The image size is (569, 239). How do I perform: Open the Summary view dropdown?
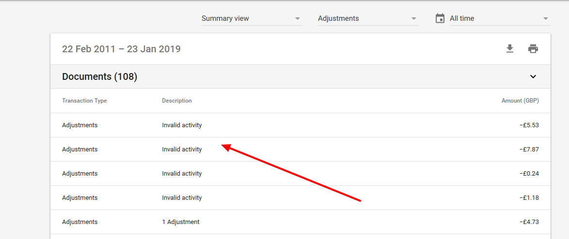[252, 18]
